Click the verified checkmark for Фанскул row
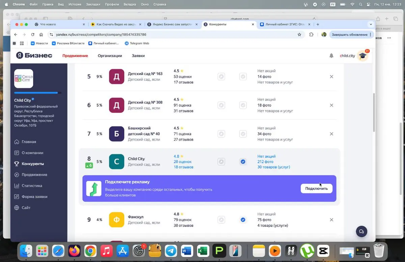The width and height of the screenshot is (405, 262). tap(243, 220)
